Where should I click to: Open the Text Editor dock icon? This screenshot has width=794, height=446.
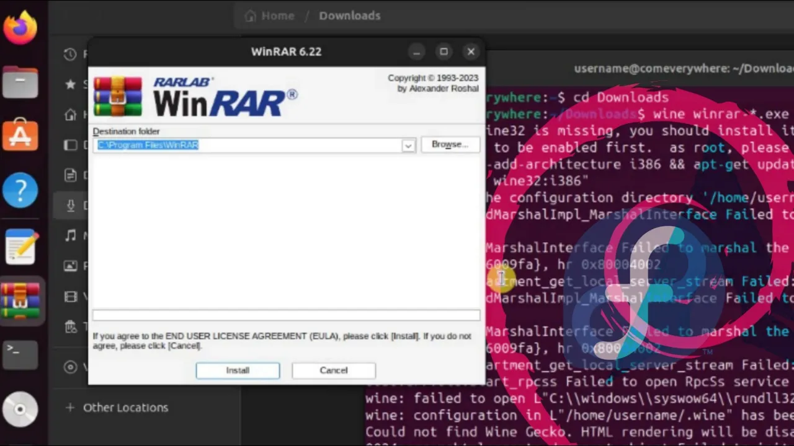click(20, 246)
